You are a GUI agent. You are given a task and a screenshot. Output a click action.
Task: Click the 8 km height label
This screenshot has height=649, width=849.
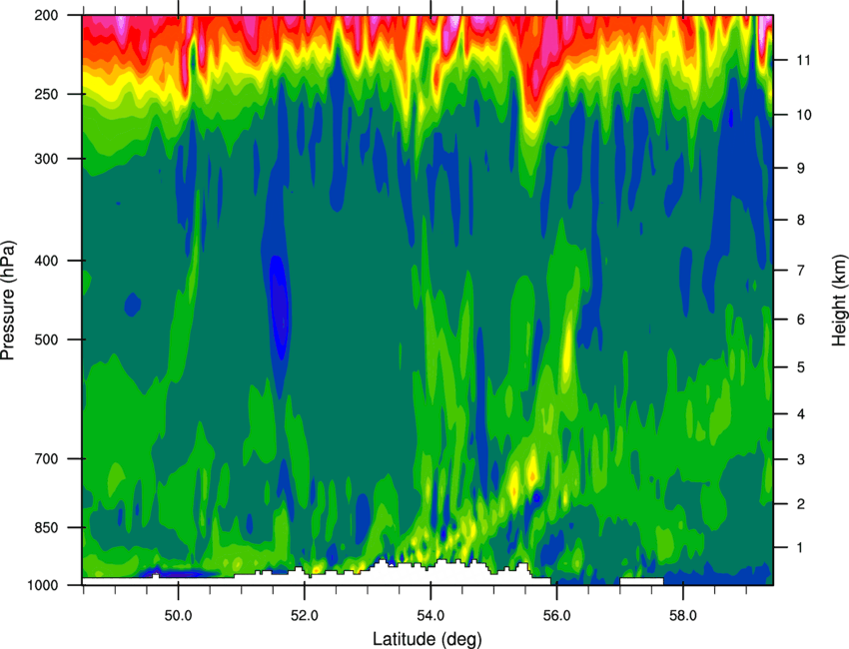801,220
